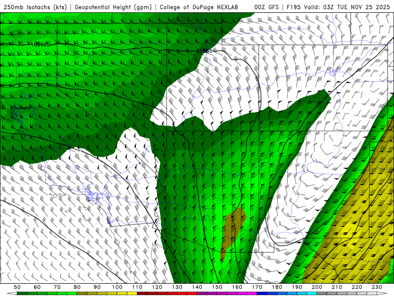Viewport: 394px width, 296px height.
Task: Click the 60 value on the color scale
Action: [37, 287]
